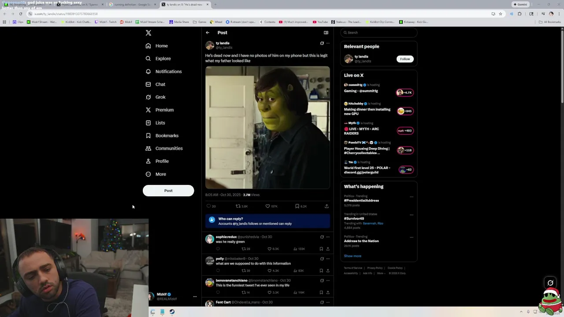The height and width of the screenshot is (317, 564).
Task: Click the X logo in the sidebar
Action: point(148,33)
